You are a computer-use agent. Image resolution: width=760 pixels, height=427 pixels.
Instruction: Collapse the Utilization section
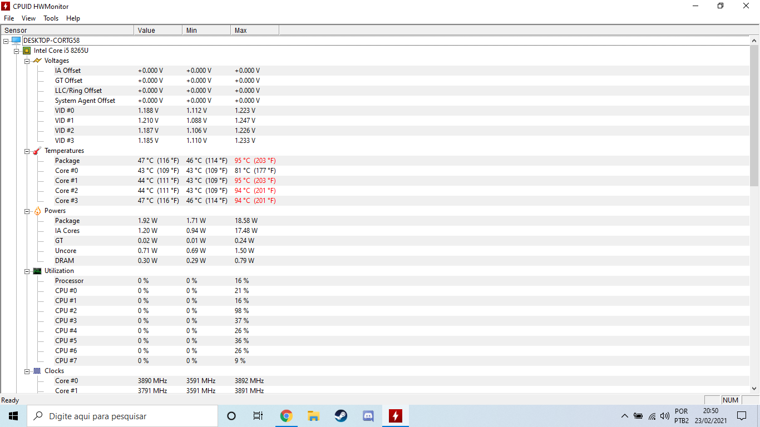(27, 271)
